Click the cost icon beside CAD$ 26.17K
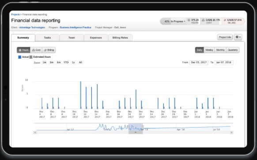The width and height of the screenshot is (257, 160). tap(203, 20)
